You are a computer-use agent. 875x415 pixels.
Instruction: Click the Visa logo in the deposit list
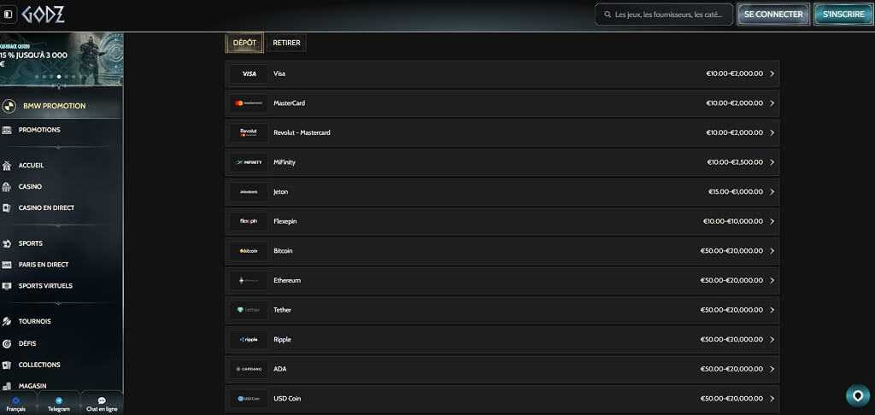[249, 73]
